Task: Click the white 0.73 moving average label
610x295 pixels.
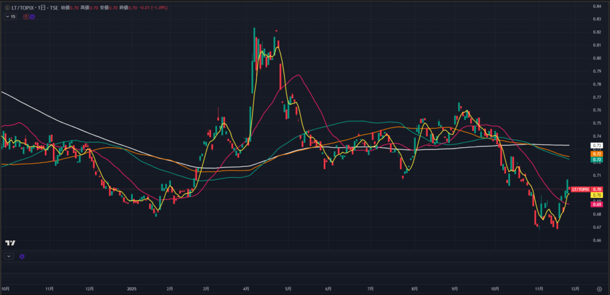Action: click(597, 145)
